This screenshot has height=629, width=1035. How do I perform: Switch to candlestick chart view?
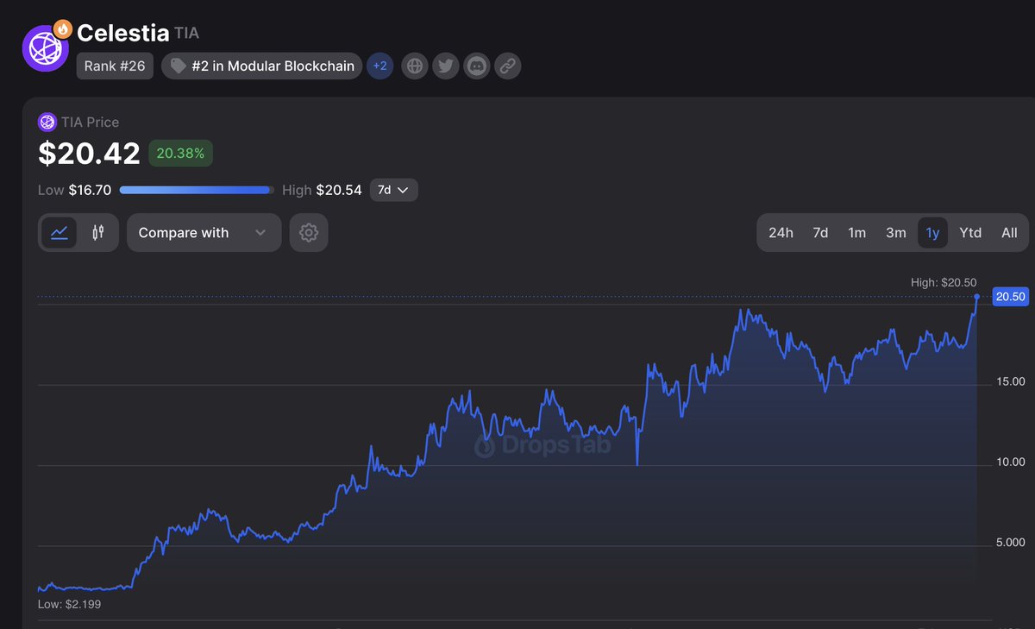[98, 233]
